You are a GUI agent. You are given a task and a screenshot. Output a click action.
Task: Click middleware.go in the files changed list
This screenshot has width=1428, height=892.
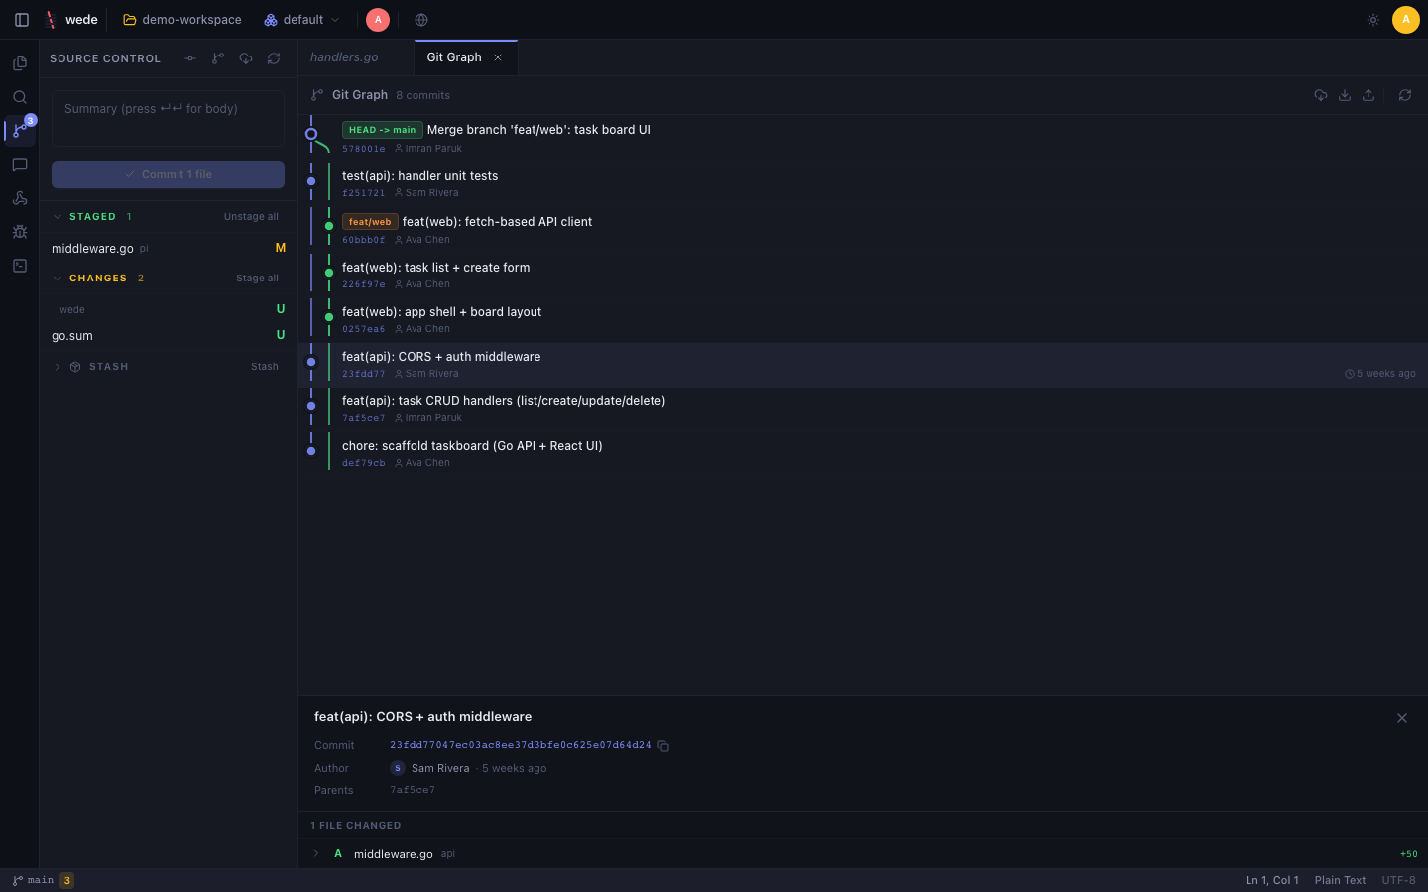[x=393, y=854]
